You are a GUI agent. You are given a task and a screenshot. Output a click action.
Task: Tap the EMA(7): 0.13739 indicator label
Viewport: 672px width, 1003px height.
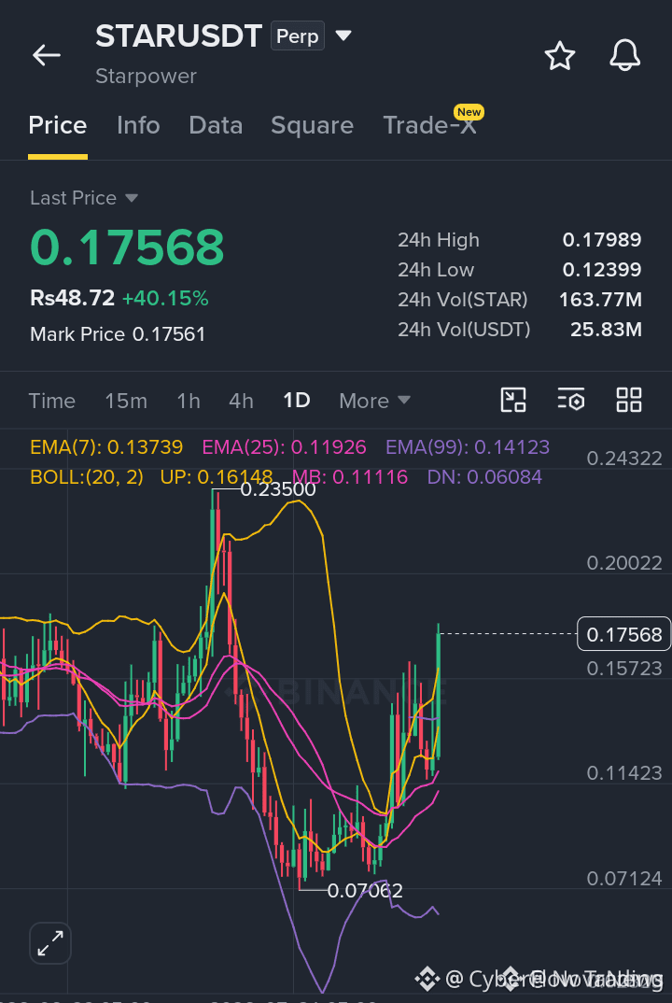(106, 446)
